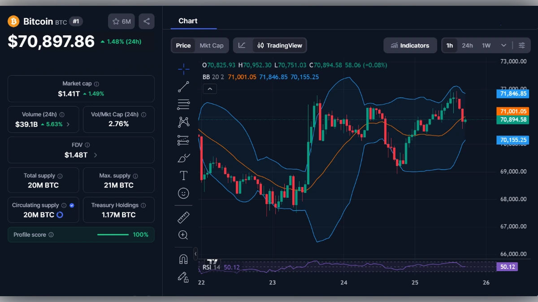Click the Profile score progress bar

[113, 234]
